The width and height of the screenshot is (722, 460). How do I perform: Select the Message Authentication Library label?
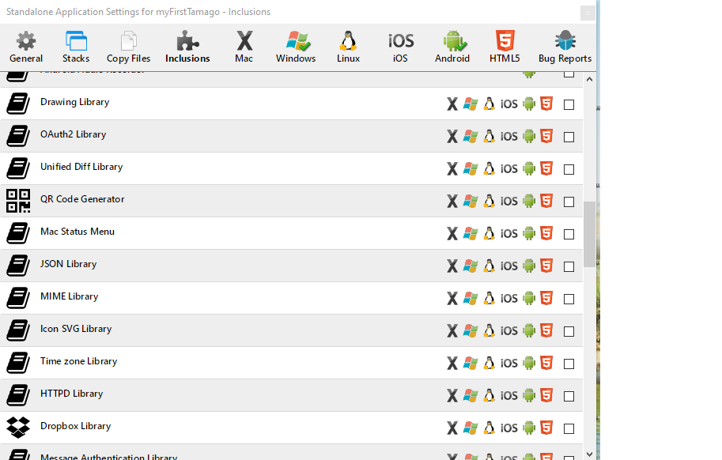(x=108, y=457)
